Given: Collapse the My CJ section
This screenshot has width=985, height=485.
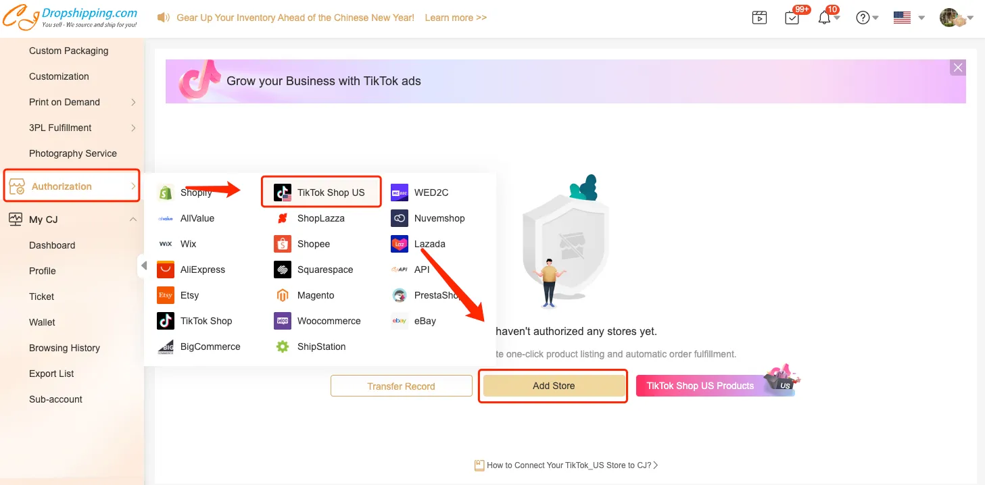Looking at the screenshot, I should coord(133,220).
